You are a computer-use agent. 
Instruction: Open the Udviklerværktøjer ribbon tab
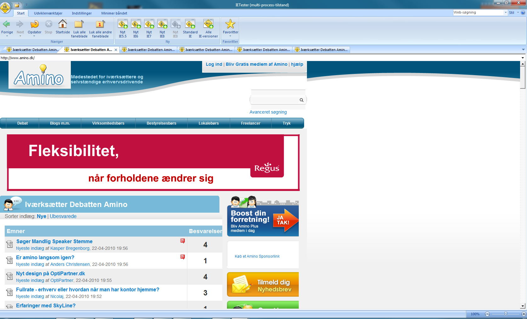tap(48, 13)
